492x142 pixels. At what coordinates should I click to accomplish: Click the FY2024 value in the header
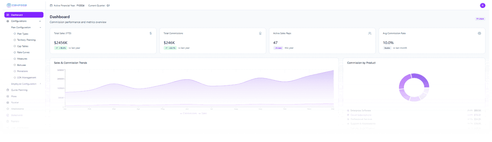(x=81, y=6)
